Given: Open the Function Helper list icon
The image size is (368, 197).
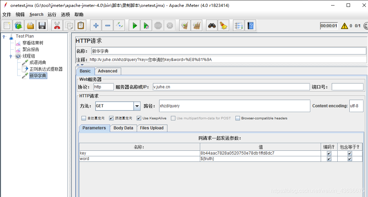Looking at the screenshot, I should [x=239, y=25].
